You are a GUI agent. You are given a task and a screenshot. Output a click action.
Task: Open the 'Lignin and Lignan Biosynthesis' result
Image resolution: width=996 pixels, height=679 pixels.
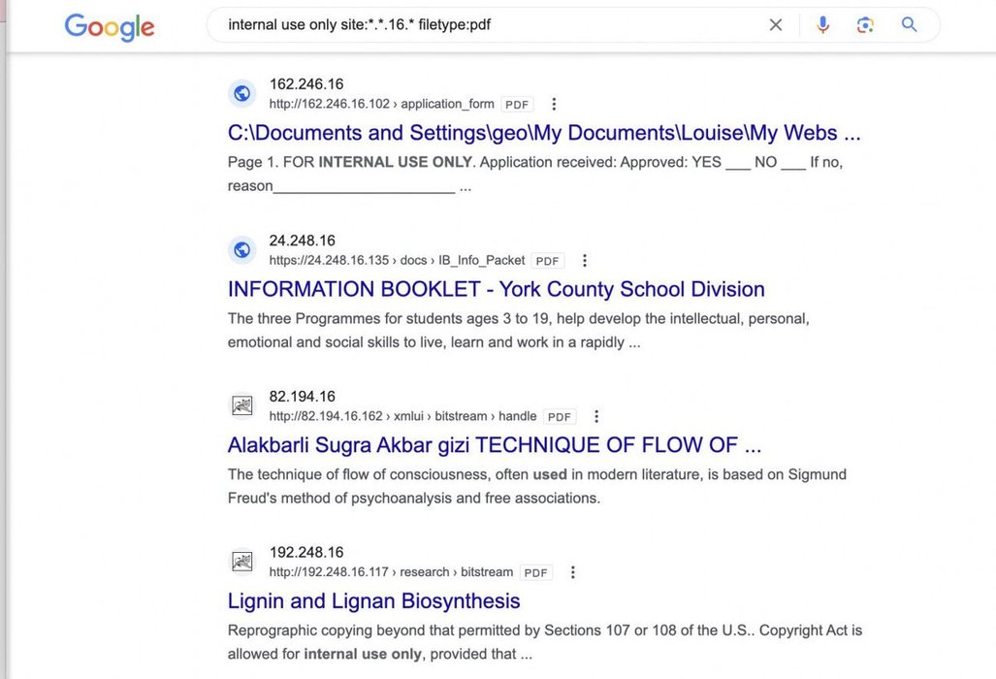point(373,600)
